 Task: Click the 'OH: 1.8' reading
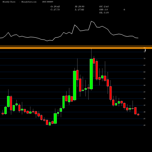tap(103, 10)
